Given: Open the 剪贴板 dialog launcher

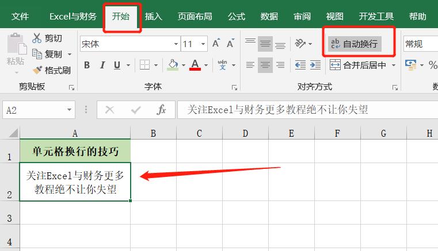Looking at the screenshot, I should 71,88.
